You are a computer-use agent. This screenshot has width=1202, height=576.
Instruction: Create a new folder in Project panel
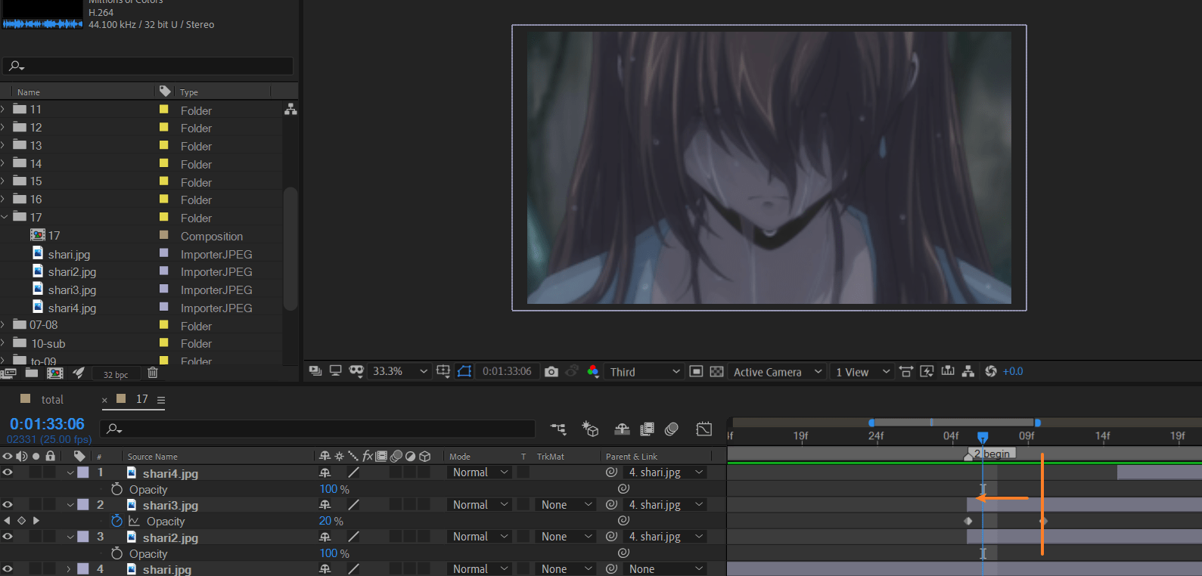click(x=32, y=373)
